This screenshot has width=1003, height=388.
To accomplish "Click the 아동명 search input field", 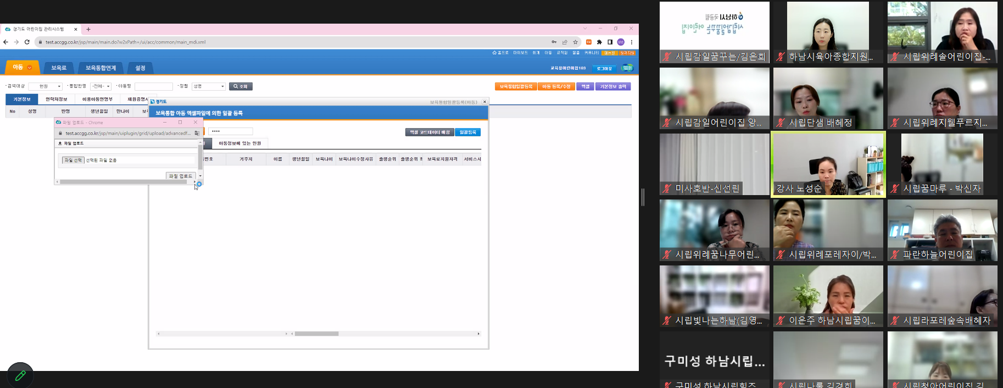I will pos(154,86).
